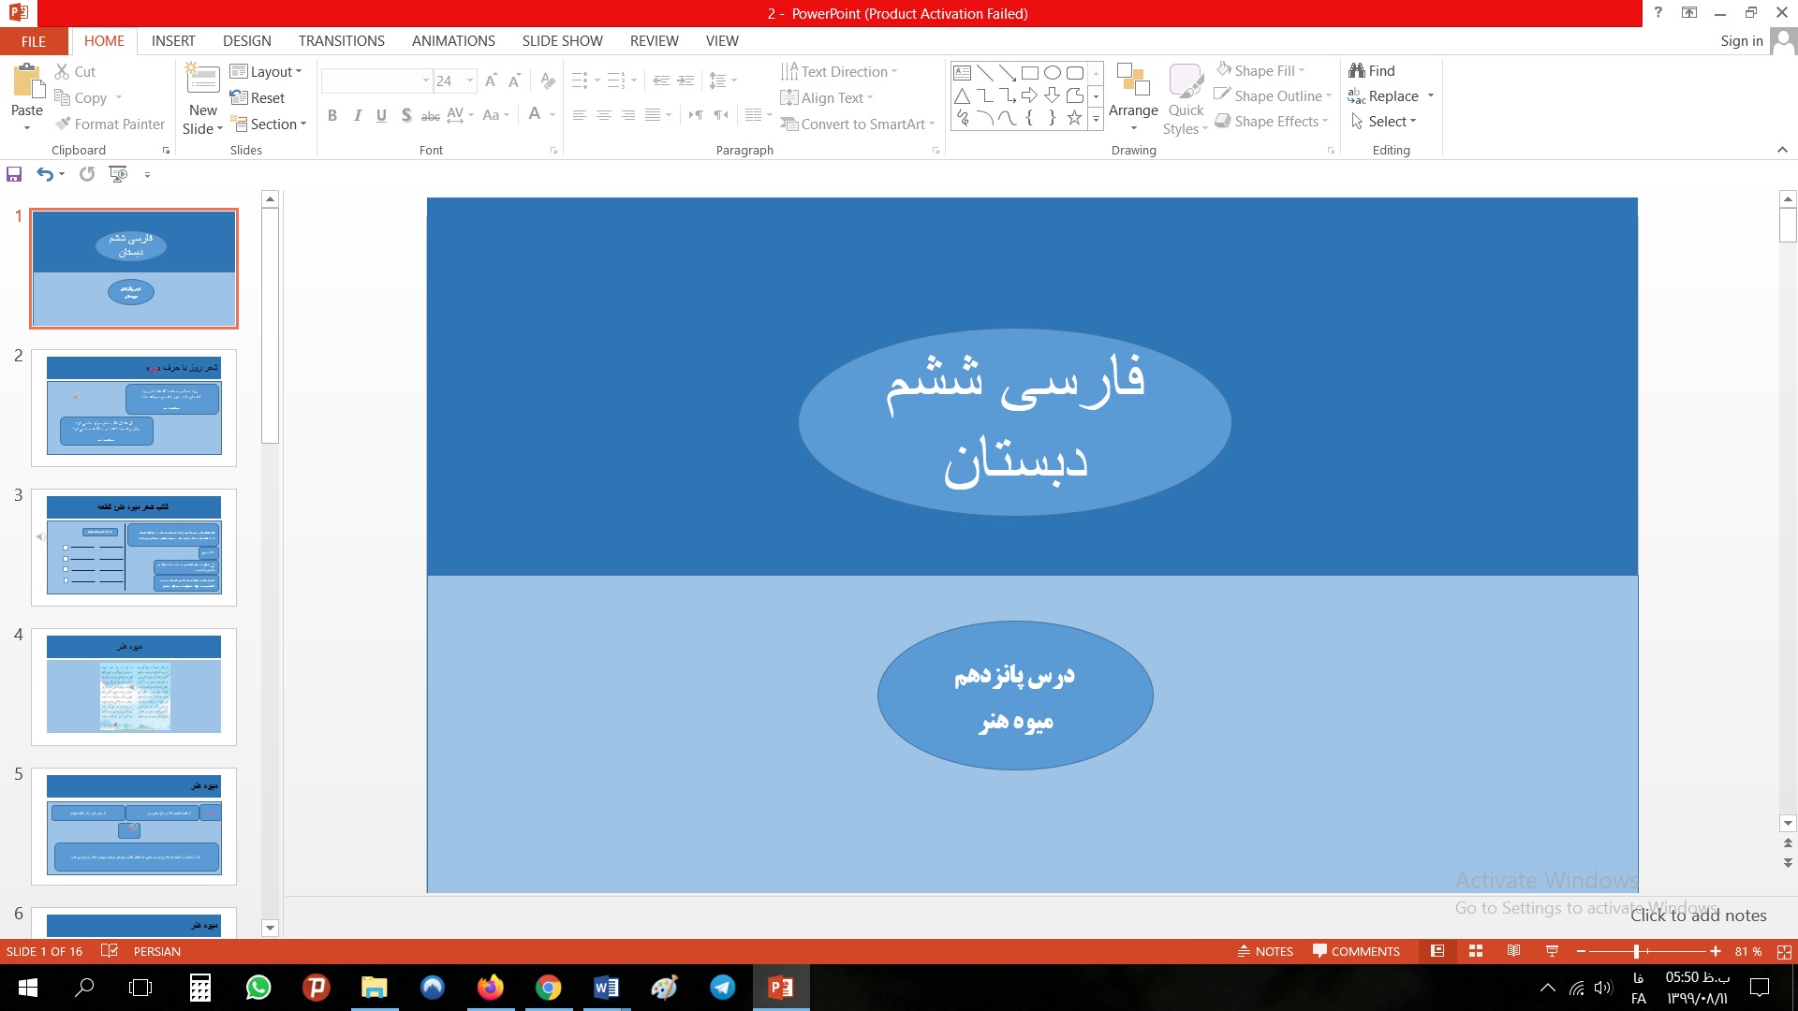Click the New Slide icon
This screenshot has width=1798, height=1011.
click(202, 80)
